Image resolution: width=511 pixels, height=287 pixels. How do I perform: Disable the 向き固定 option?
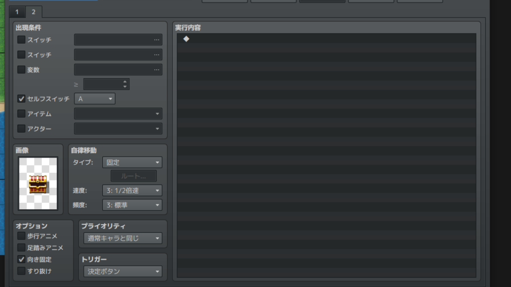pos(21,259)
